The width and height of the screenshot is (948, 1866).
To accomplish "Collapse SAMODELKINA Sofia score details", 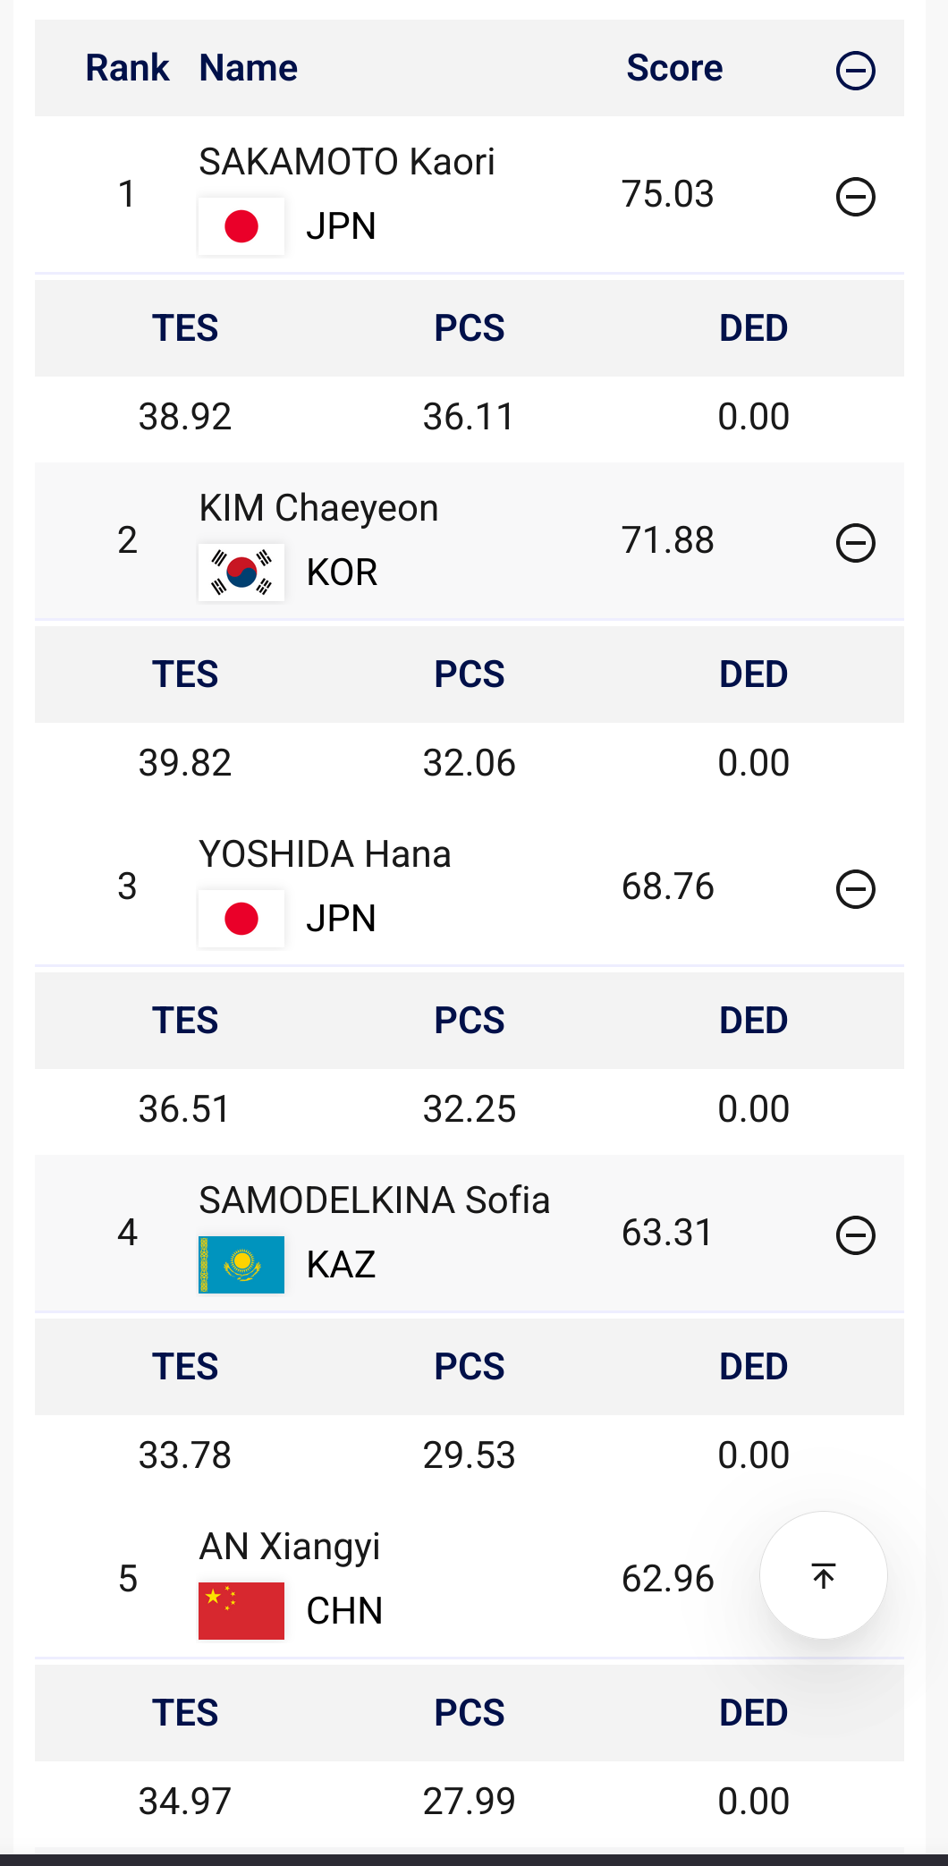I will point(855,1235).
